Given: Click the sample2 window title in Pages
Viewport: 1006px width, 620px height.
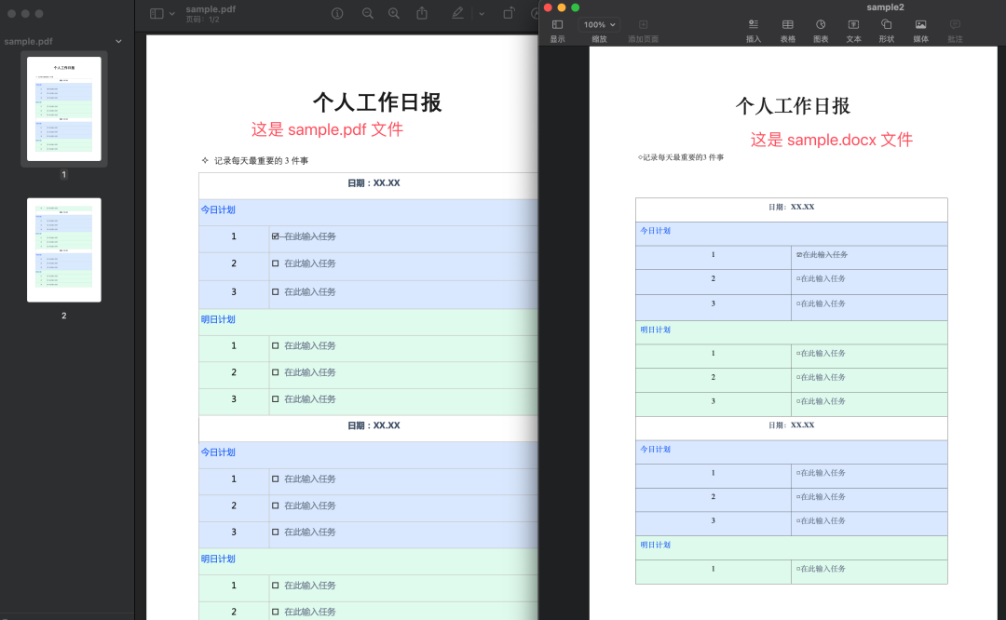Looking at the screenshot, I should 885,7.
